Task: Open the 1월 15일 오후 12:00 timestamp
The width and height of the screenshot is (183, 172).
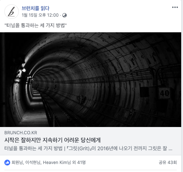Action: pos(40,15)
